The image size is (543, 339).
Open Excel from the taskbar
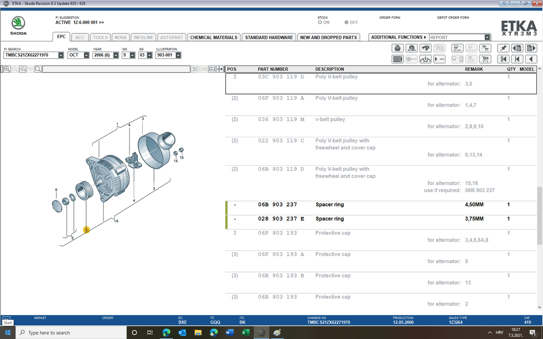click(246, 333)
